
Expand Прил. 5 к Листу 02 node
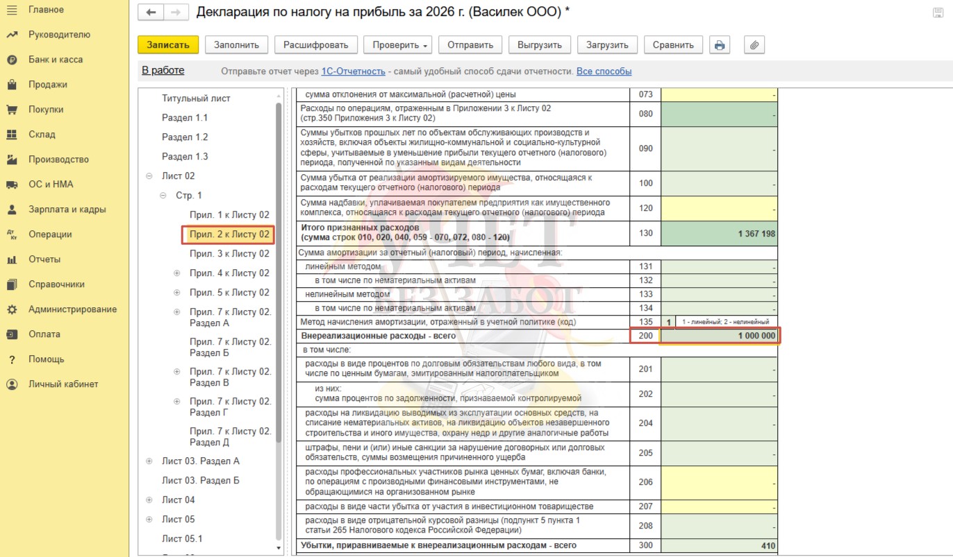click(x=177, y=293)
